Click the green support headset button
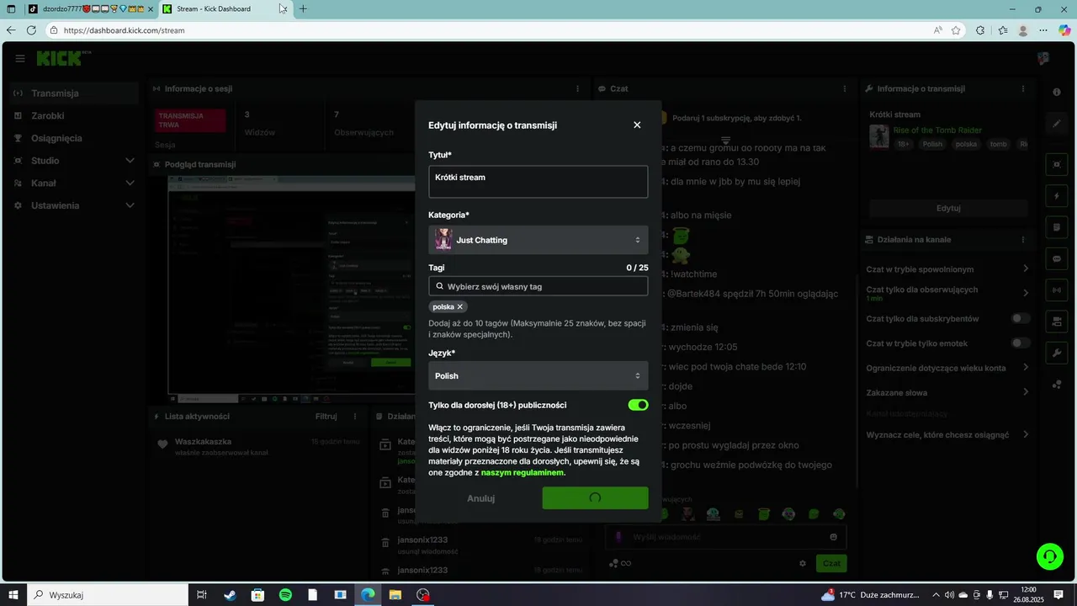This screenshot has height=606, width=1077. pyautogui.click(x=1049, y=555)
